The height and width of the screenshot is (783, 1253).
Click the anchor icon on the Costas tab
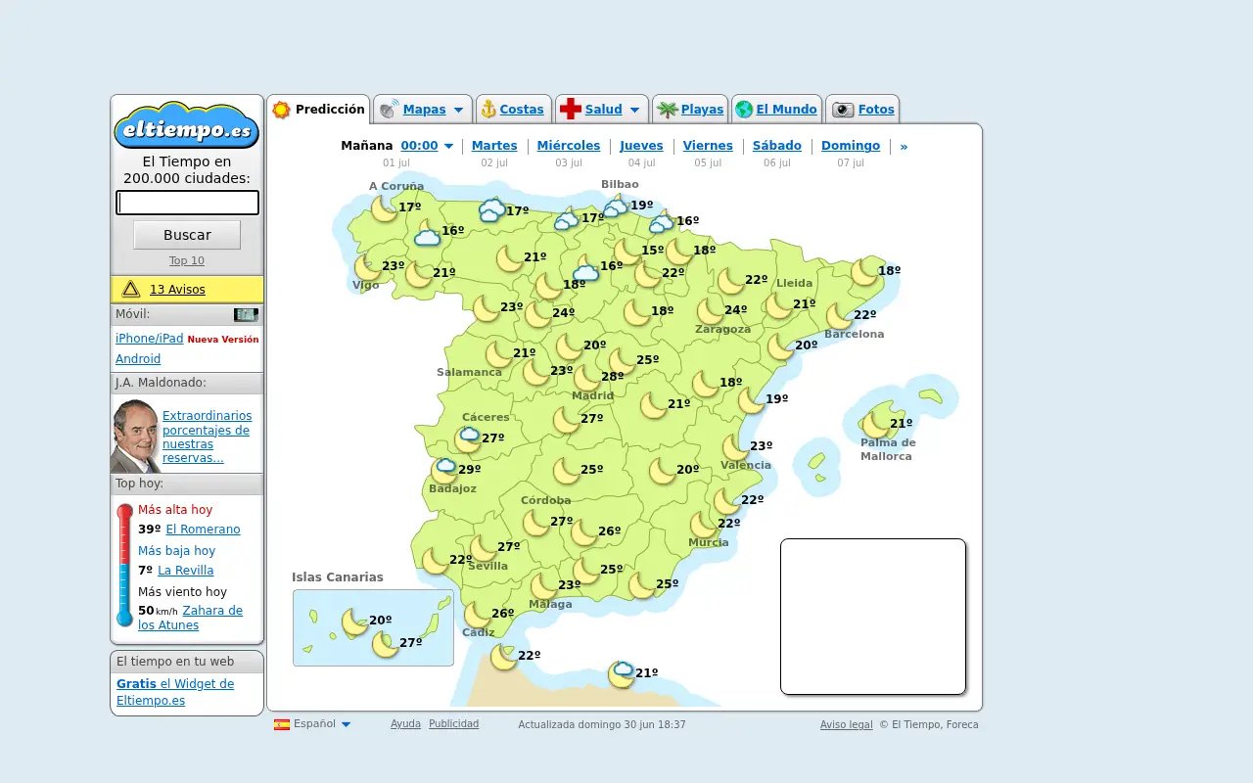tap(487, 110)
